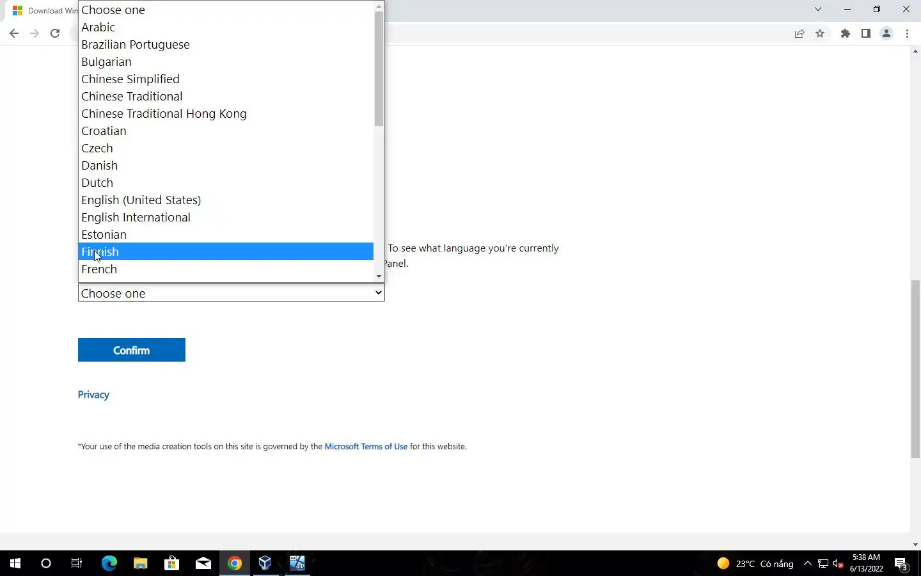The height and width of the screenshot is (576, 921).
Task: Select Brazilian Portuguese from the list
Action: [x=226, y=44]
